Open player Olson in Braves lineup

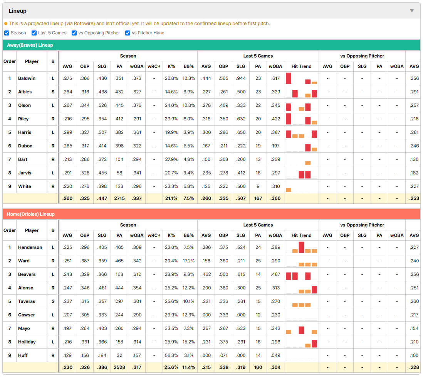(x=25, y=105)
